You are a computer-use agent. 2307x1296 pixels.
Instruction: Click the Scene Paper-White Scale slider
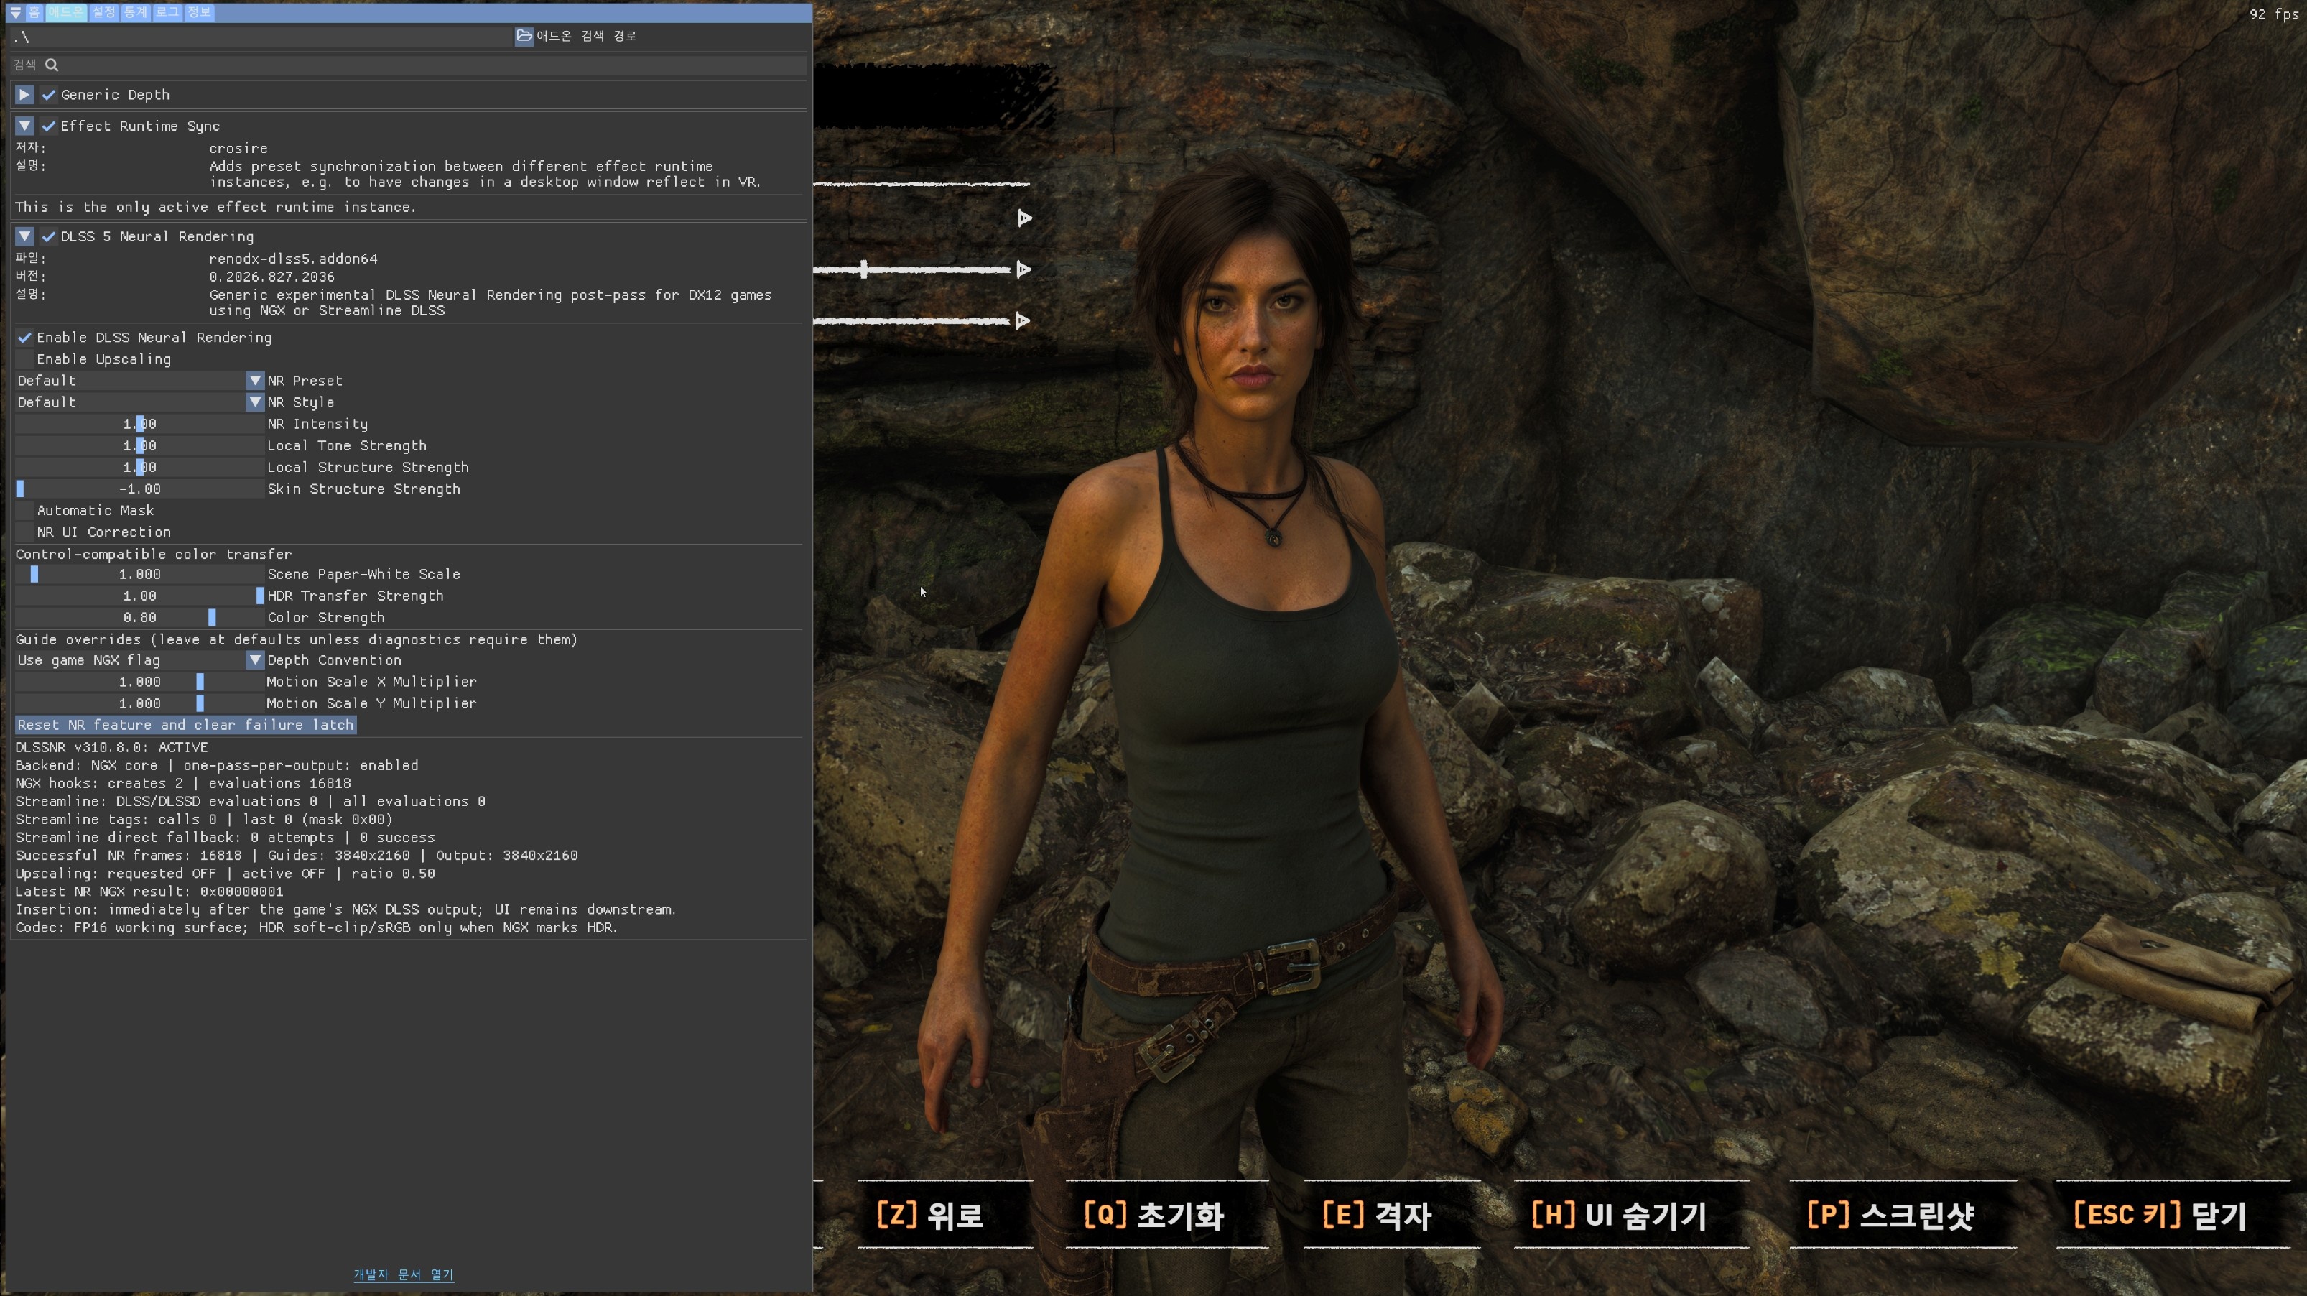click(140, 574)
